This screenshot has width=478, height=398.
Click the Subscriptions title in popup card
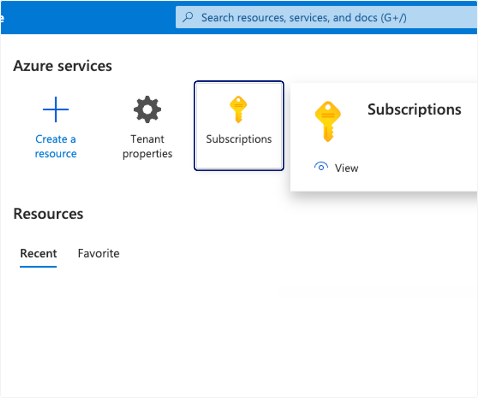[x=414, y=109]
